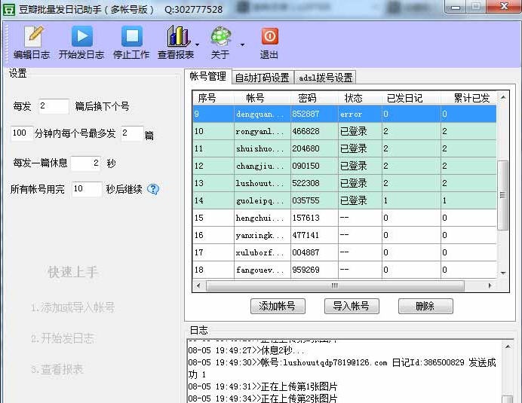Select account row yanxingk...

(x=345, y=235)
